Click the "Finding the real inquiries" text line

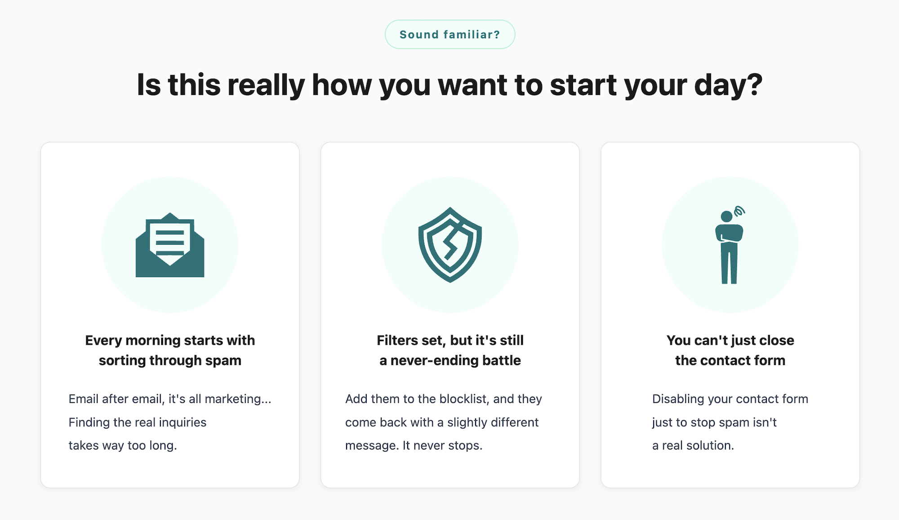pyautogui.click(x=138, y=422)
